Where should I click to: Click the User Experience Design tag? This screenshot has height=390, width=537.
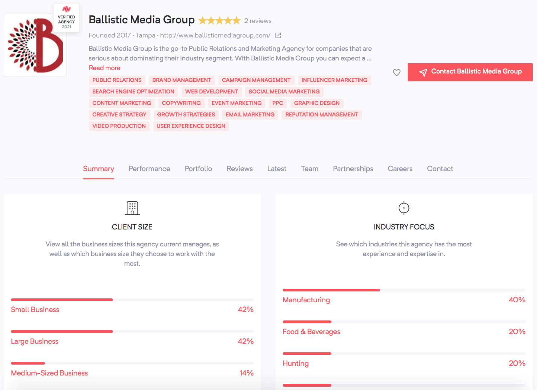tap(191, 126)
